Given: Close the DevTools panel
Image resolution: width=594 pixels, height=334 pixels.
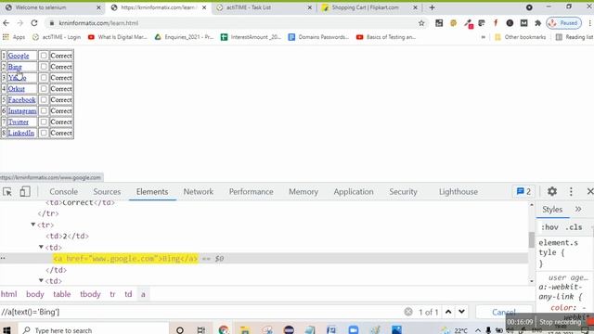Looking at the screenshot, I should 590,192.
